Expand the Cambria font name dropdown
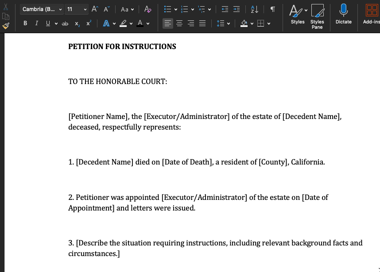 click(x=61, y=9)
